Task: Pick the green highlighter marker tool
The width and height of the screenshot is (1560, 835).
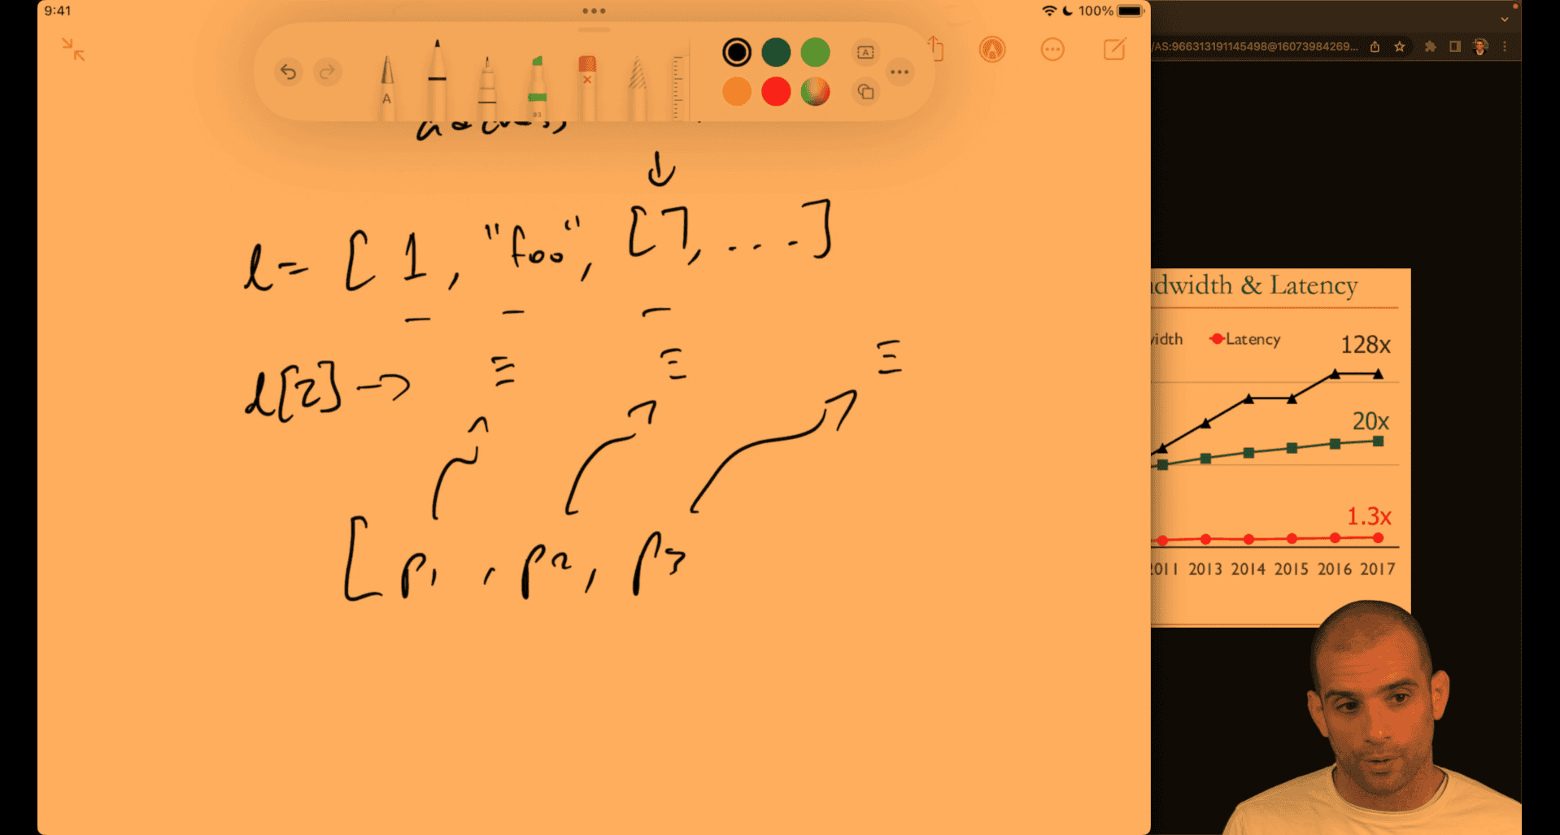Action: tap(537, 87)
